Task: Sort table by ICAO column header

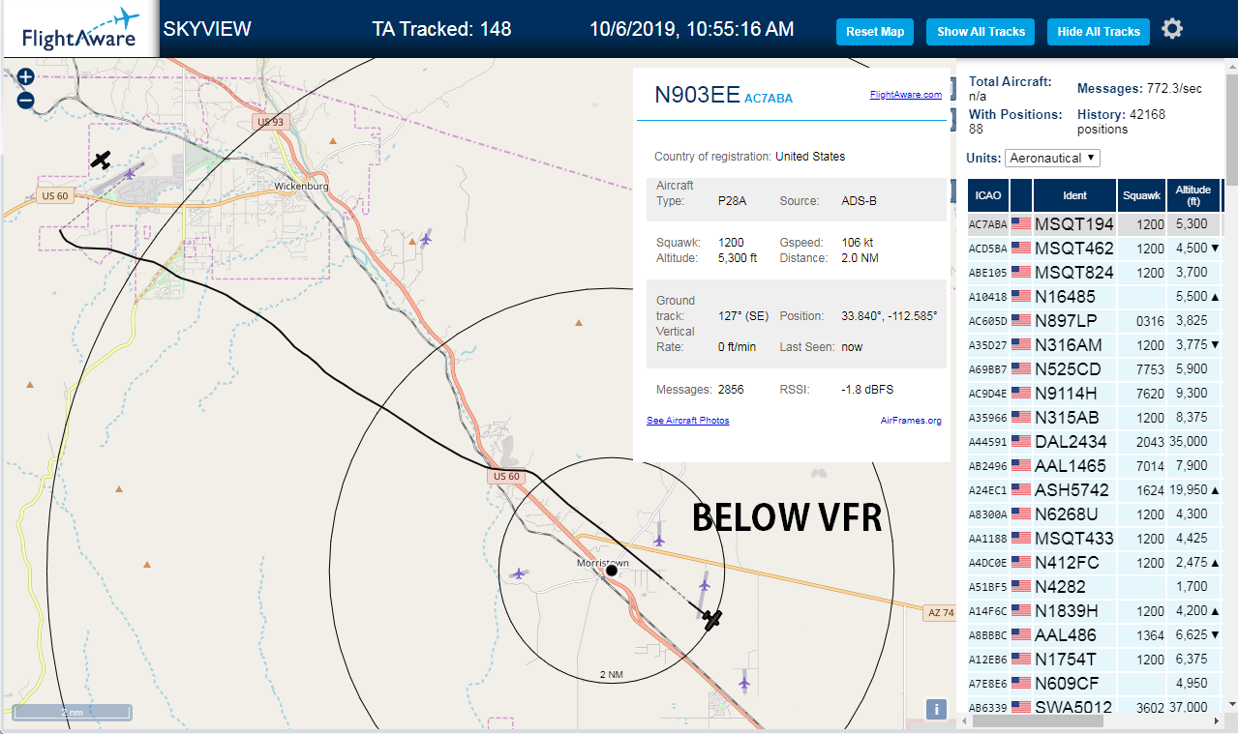Action: (x=988, y=195)
